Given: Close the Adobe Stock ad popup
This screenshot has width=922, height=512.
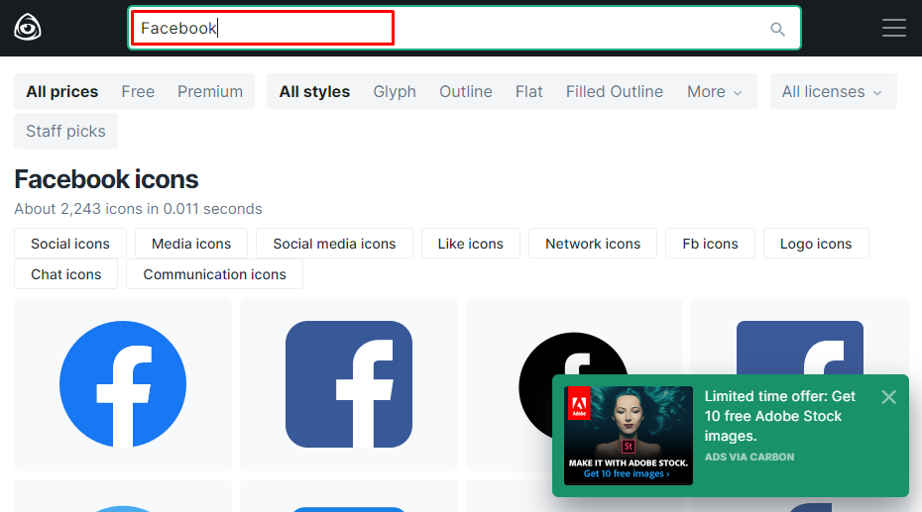Looking at the screenshot, I should click(x=889, y=397).
